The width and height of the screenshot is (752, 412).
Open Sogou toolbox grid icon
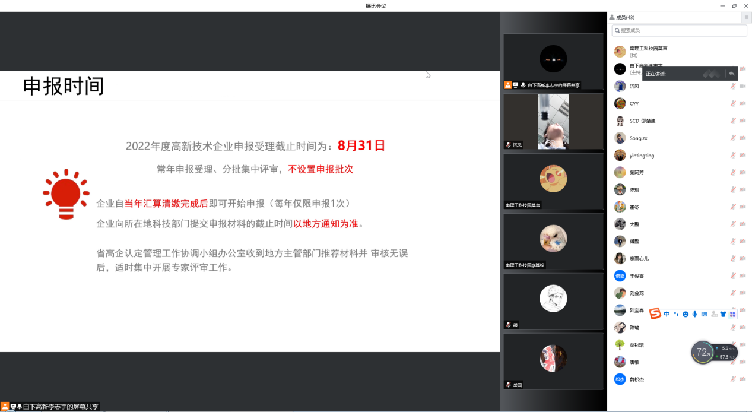click(732, 314)
